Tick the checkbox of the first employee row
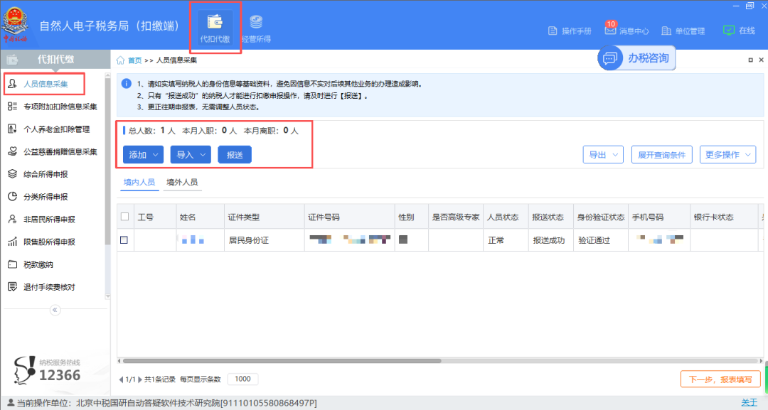This screenshot has width=768, height=410. coord(124,240)
